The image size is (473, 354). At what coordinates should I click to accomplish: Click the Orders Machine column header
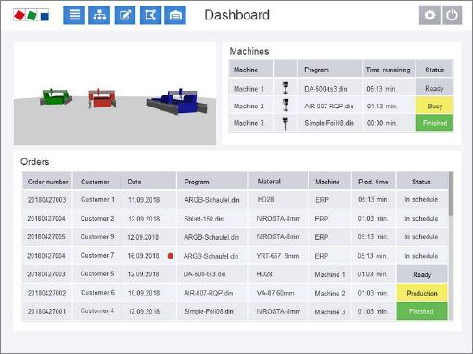click(x=329, y=181)
